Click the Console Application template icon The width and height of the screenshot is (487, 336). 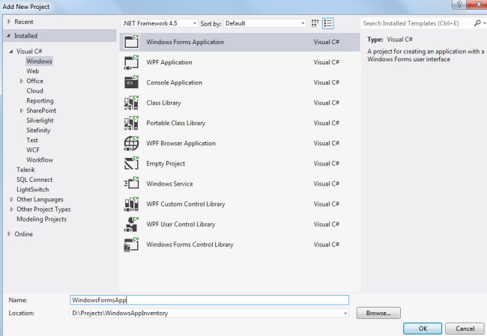click(x=131, y=82)
